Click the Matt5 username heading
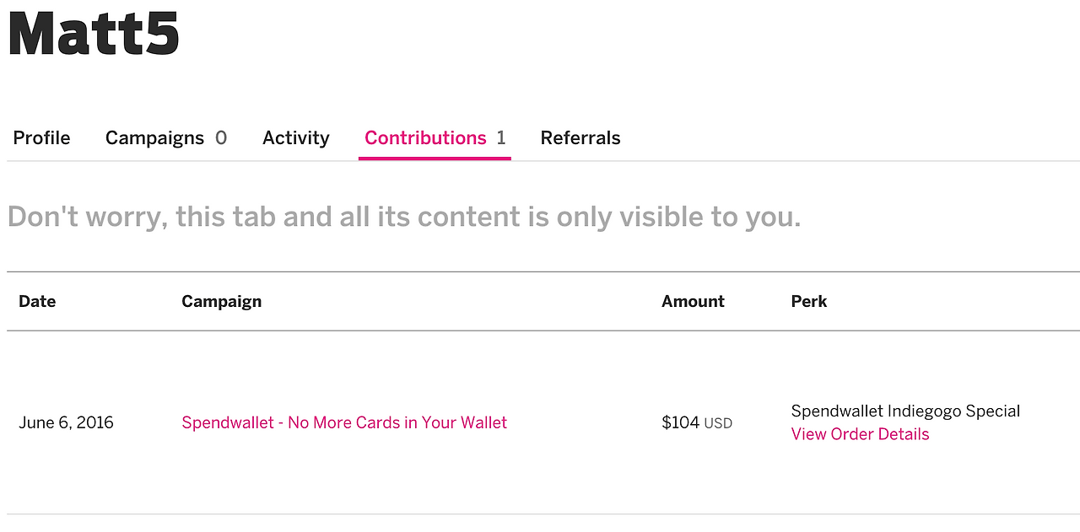 pyautogui.click(x=94, y=34)
